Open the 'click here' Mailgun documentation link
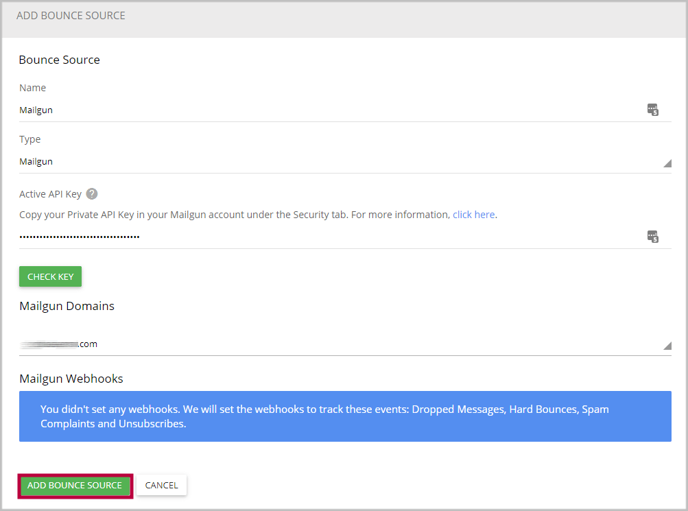 tap(473, 214)
